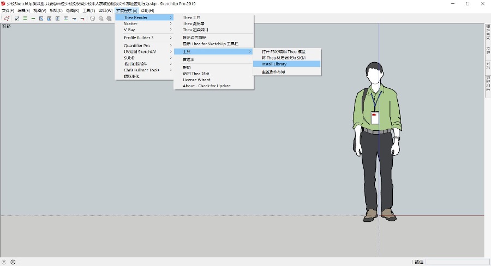Open the 编辑(E) menu
The image size is (491, 266).
[x=23, y=10]
